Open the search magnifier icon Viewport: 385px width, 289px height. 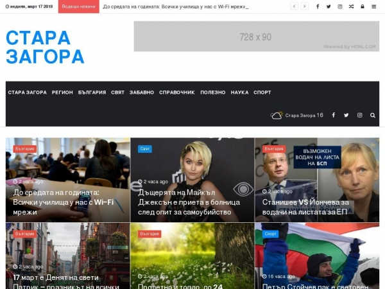[372, 115]
